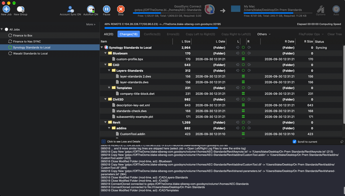345x196 pixels.
Task: Stop the sync with Stop button
Action: click(121, 9)
